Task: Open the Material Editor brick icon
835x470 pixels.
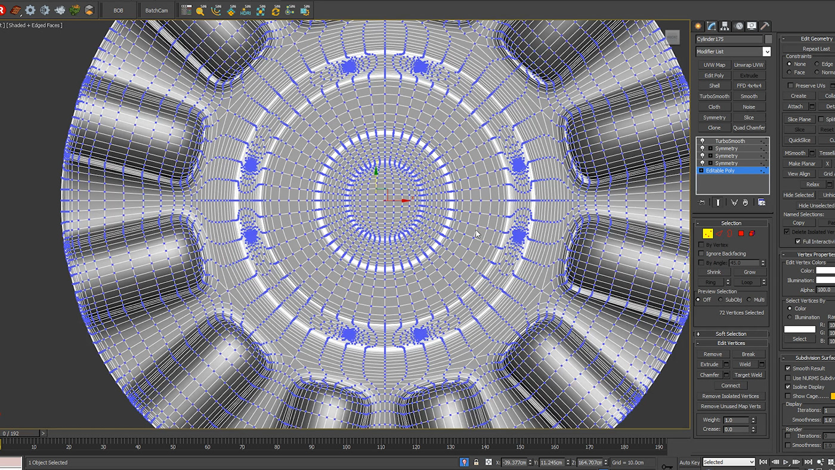Action: tap(16, 10)
